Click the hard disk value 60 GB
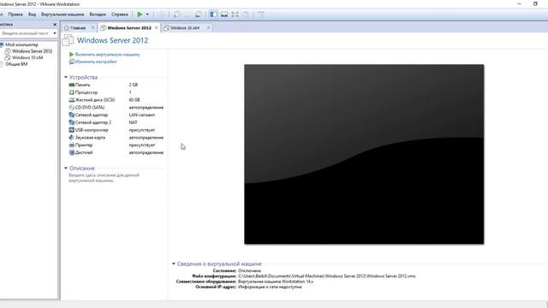The image size is (548, 308). (x=134, y=100)
